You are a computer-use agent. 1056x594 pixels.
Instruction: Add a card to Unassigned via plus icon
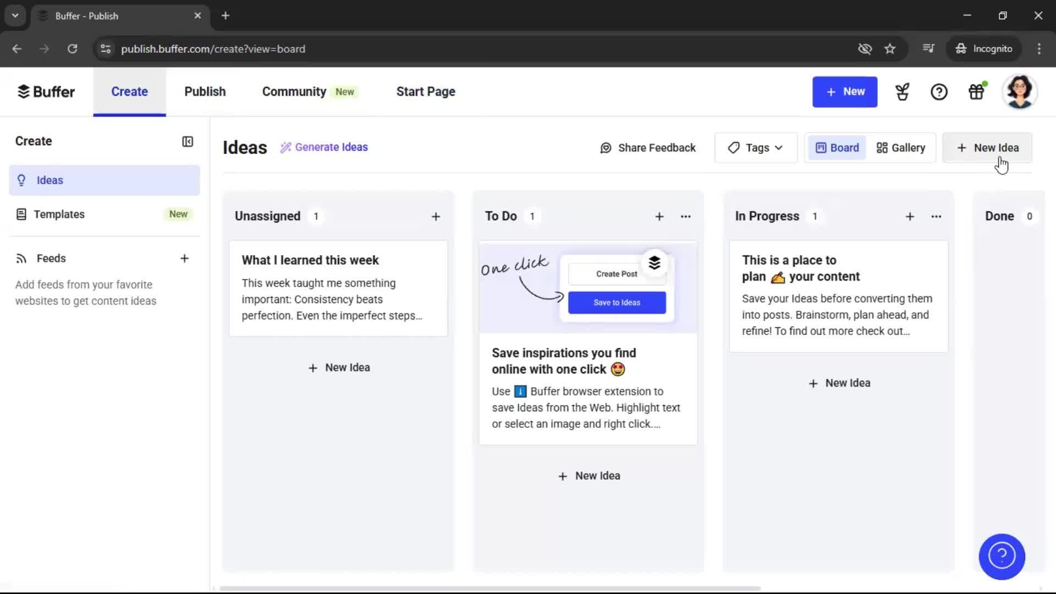click(x=436, y=216)
